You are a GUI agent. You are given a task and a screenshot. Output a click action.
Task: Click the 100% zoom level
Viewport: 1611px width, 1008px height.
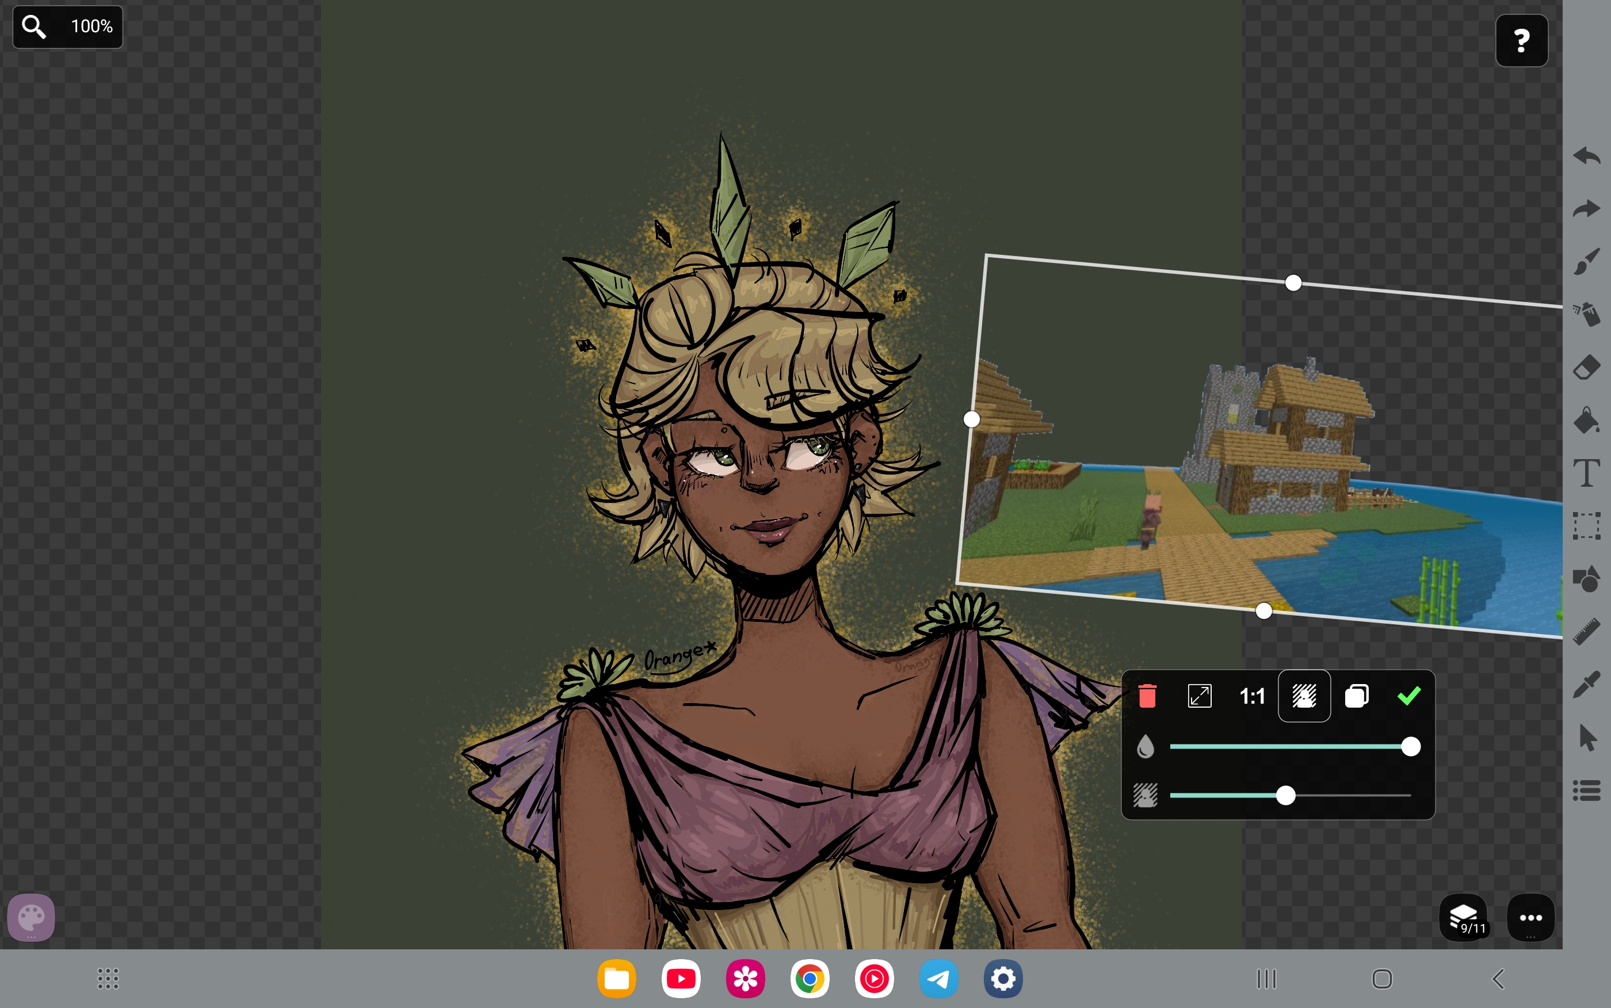[91, 26]
